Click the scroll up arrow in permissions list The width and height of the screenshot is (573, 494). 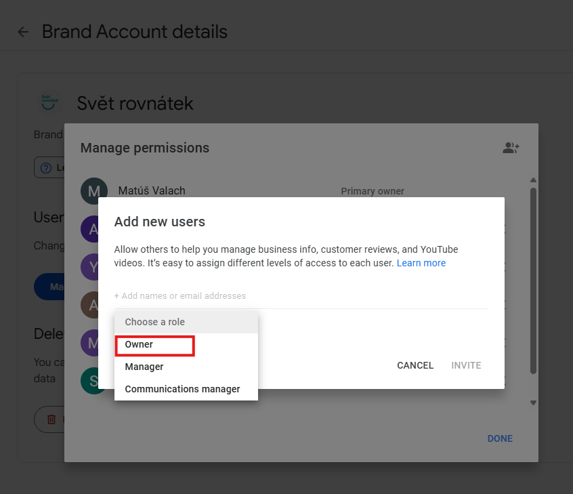[x=533, y=180]
